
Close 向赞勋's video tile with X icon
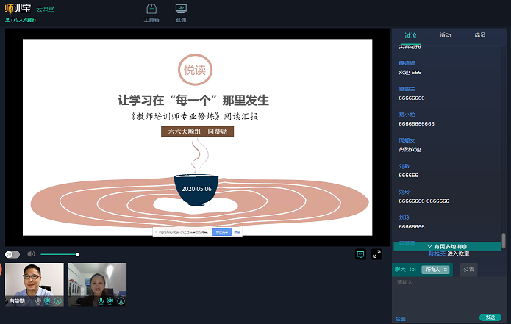[x=57, y=300]
